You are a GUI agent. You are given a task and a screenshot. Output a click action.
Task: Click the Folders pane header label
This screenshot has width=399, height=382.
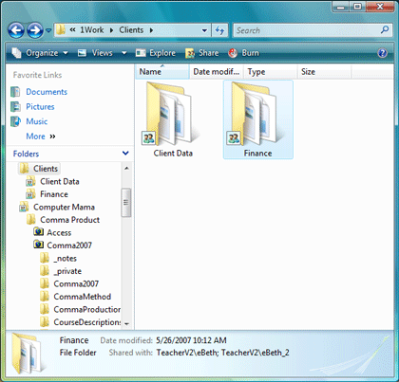[26, 154]
